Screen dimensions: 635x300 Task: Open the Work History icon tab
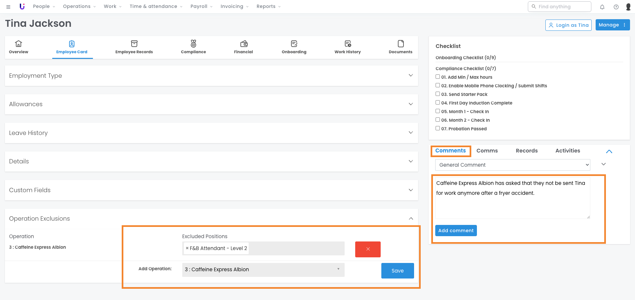click(347, 47)
